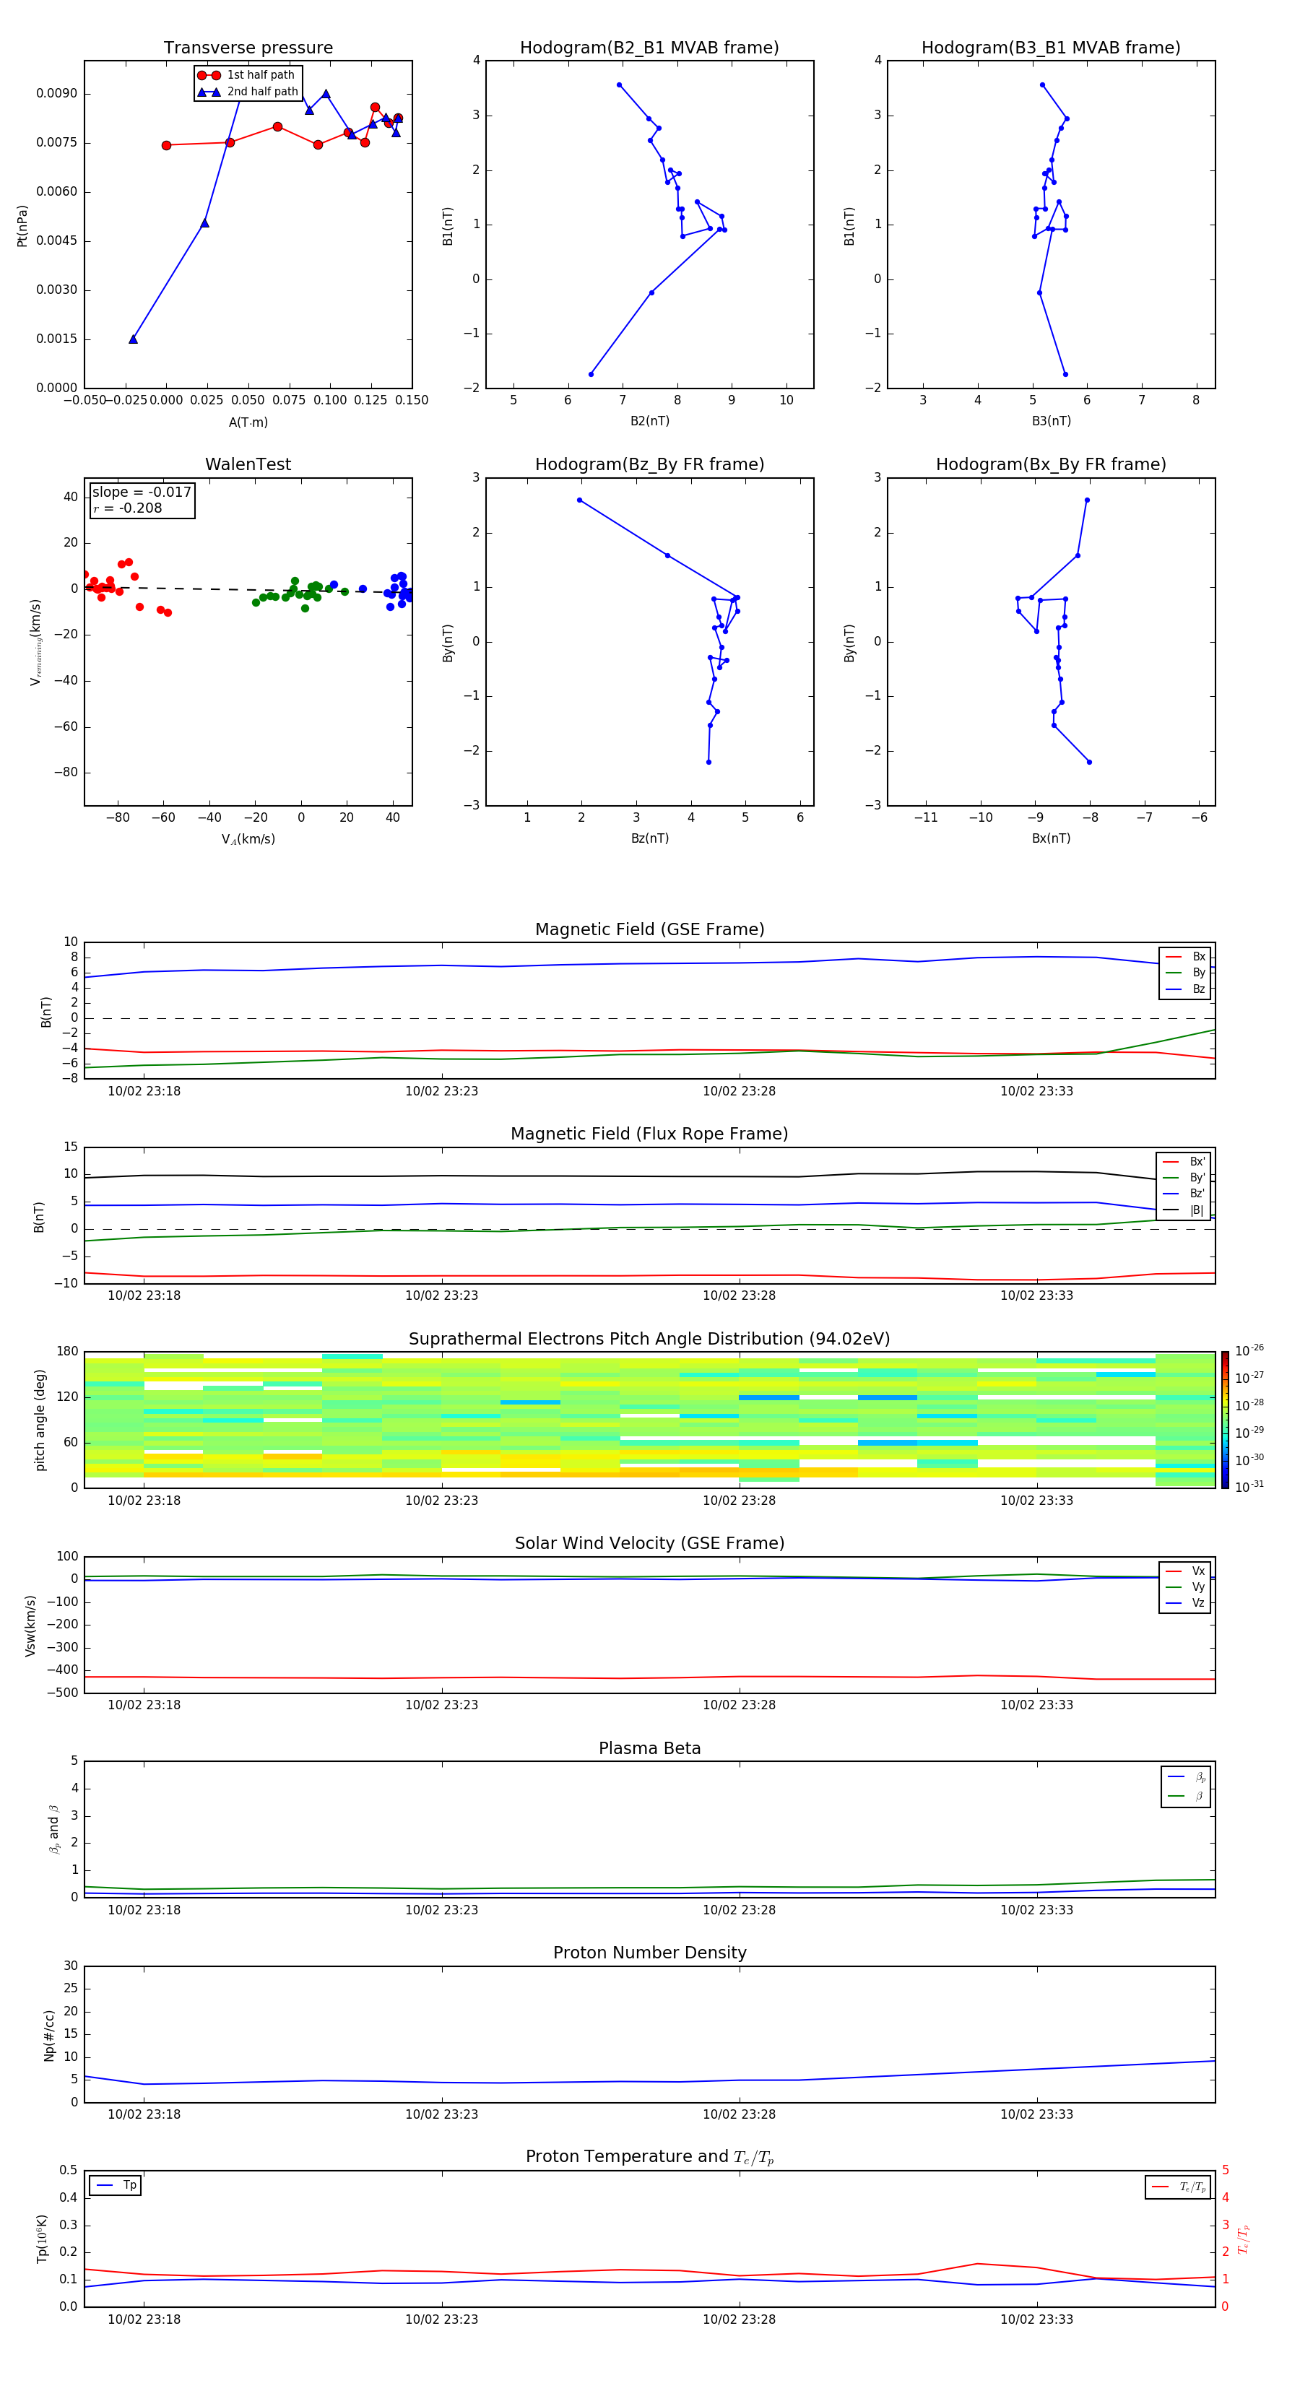1300x2383 pixels.
Task: Select the "slope = -0.017" annotation
Action: pyautogui.click(x=142, y=492)
